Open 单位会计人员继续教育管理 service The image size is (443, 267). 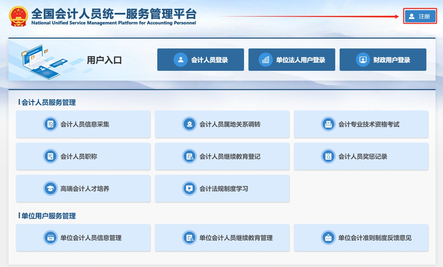pos(222,238)
